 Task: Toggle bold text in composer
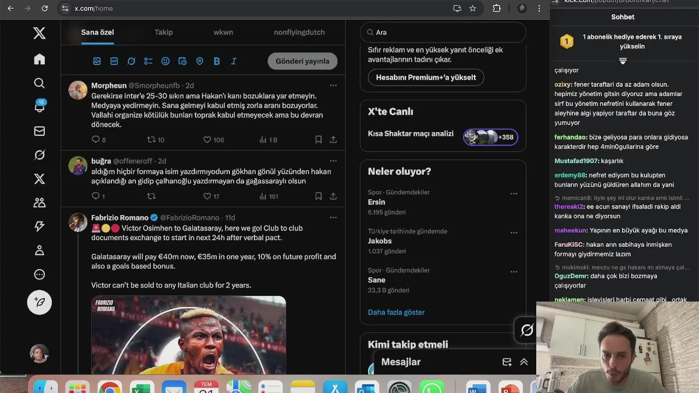(217, 61)
